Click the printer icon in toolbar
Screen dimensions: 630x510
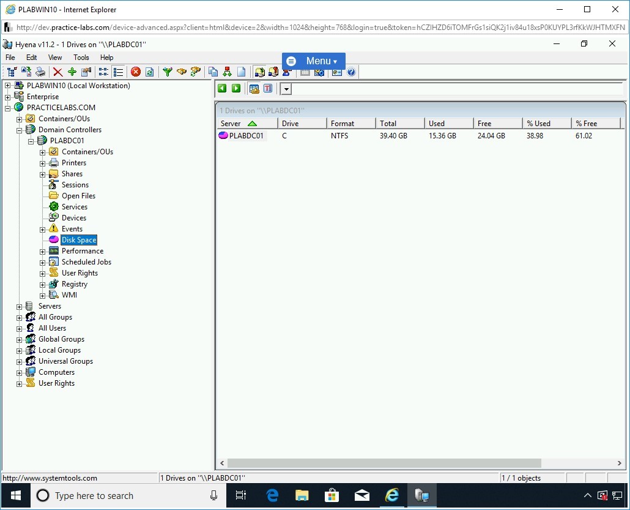point(40,72)
